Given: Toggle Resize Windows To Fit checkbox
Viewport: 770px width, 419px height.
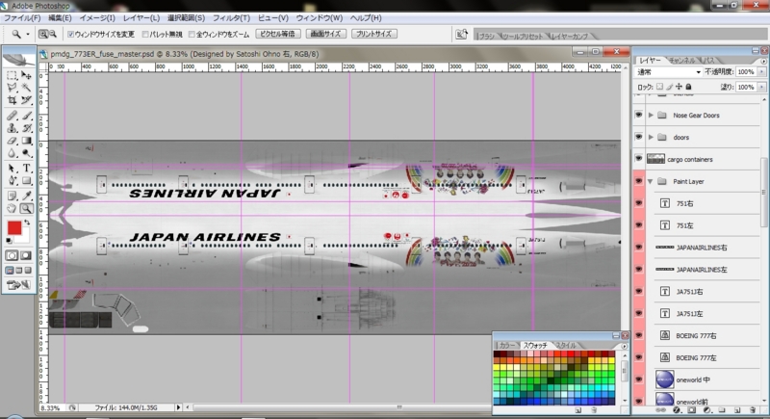Looking at the screenshot, I should pyautogui.click(x=70, y=35).
